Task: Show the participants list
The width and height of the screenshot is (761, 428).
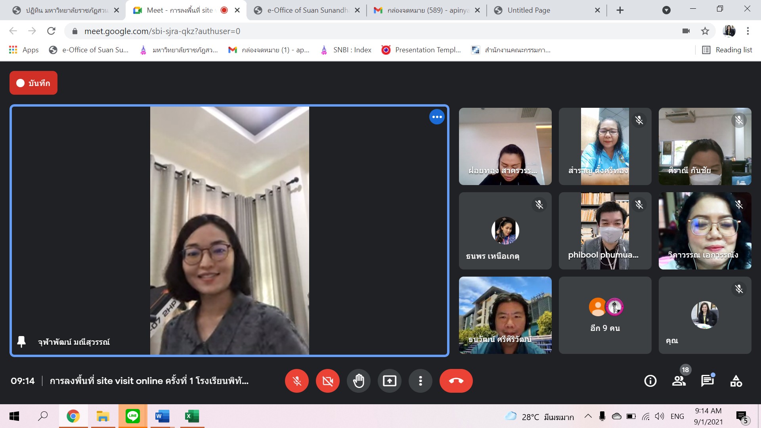Action: [x=679, y=381]
